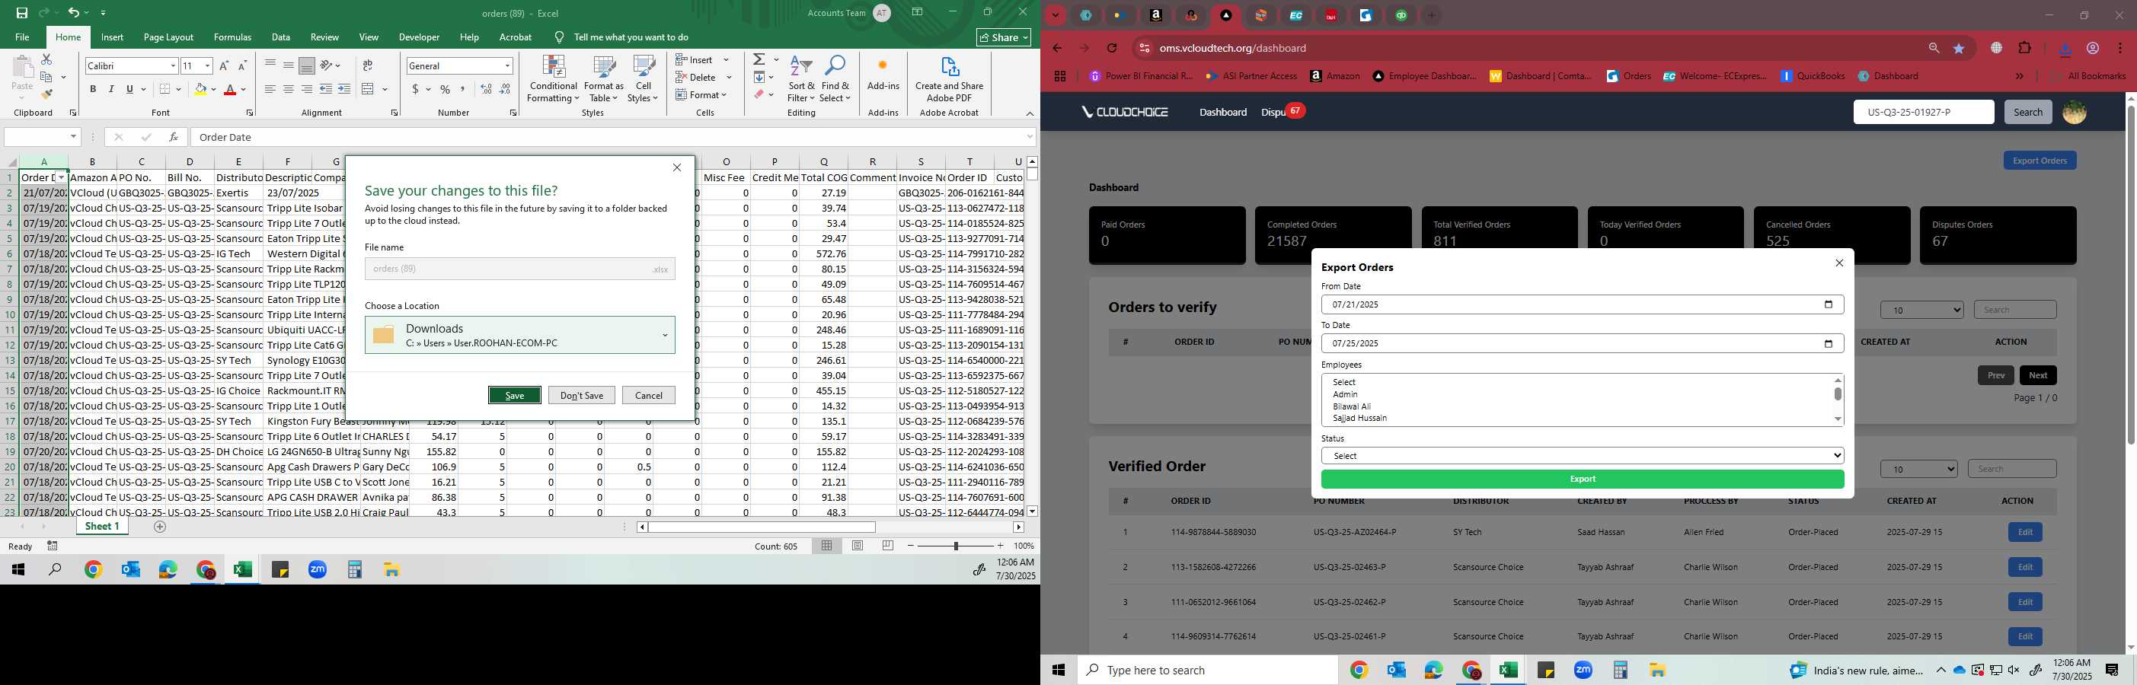Click the AutoSum sigma icon
This screenshot has height=685, width=2137.
(759, 59)
